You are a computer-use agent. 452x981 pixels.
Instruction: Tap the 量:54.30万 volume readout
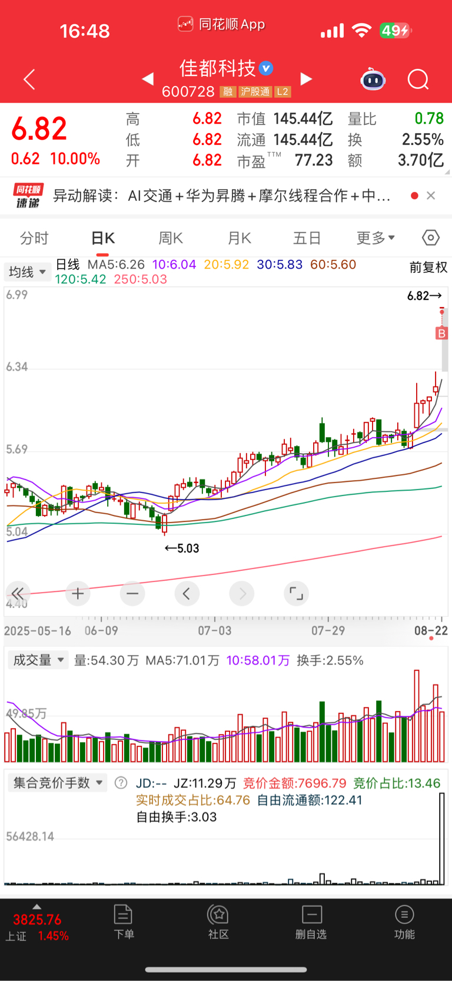coord(107,660)
